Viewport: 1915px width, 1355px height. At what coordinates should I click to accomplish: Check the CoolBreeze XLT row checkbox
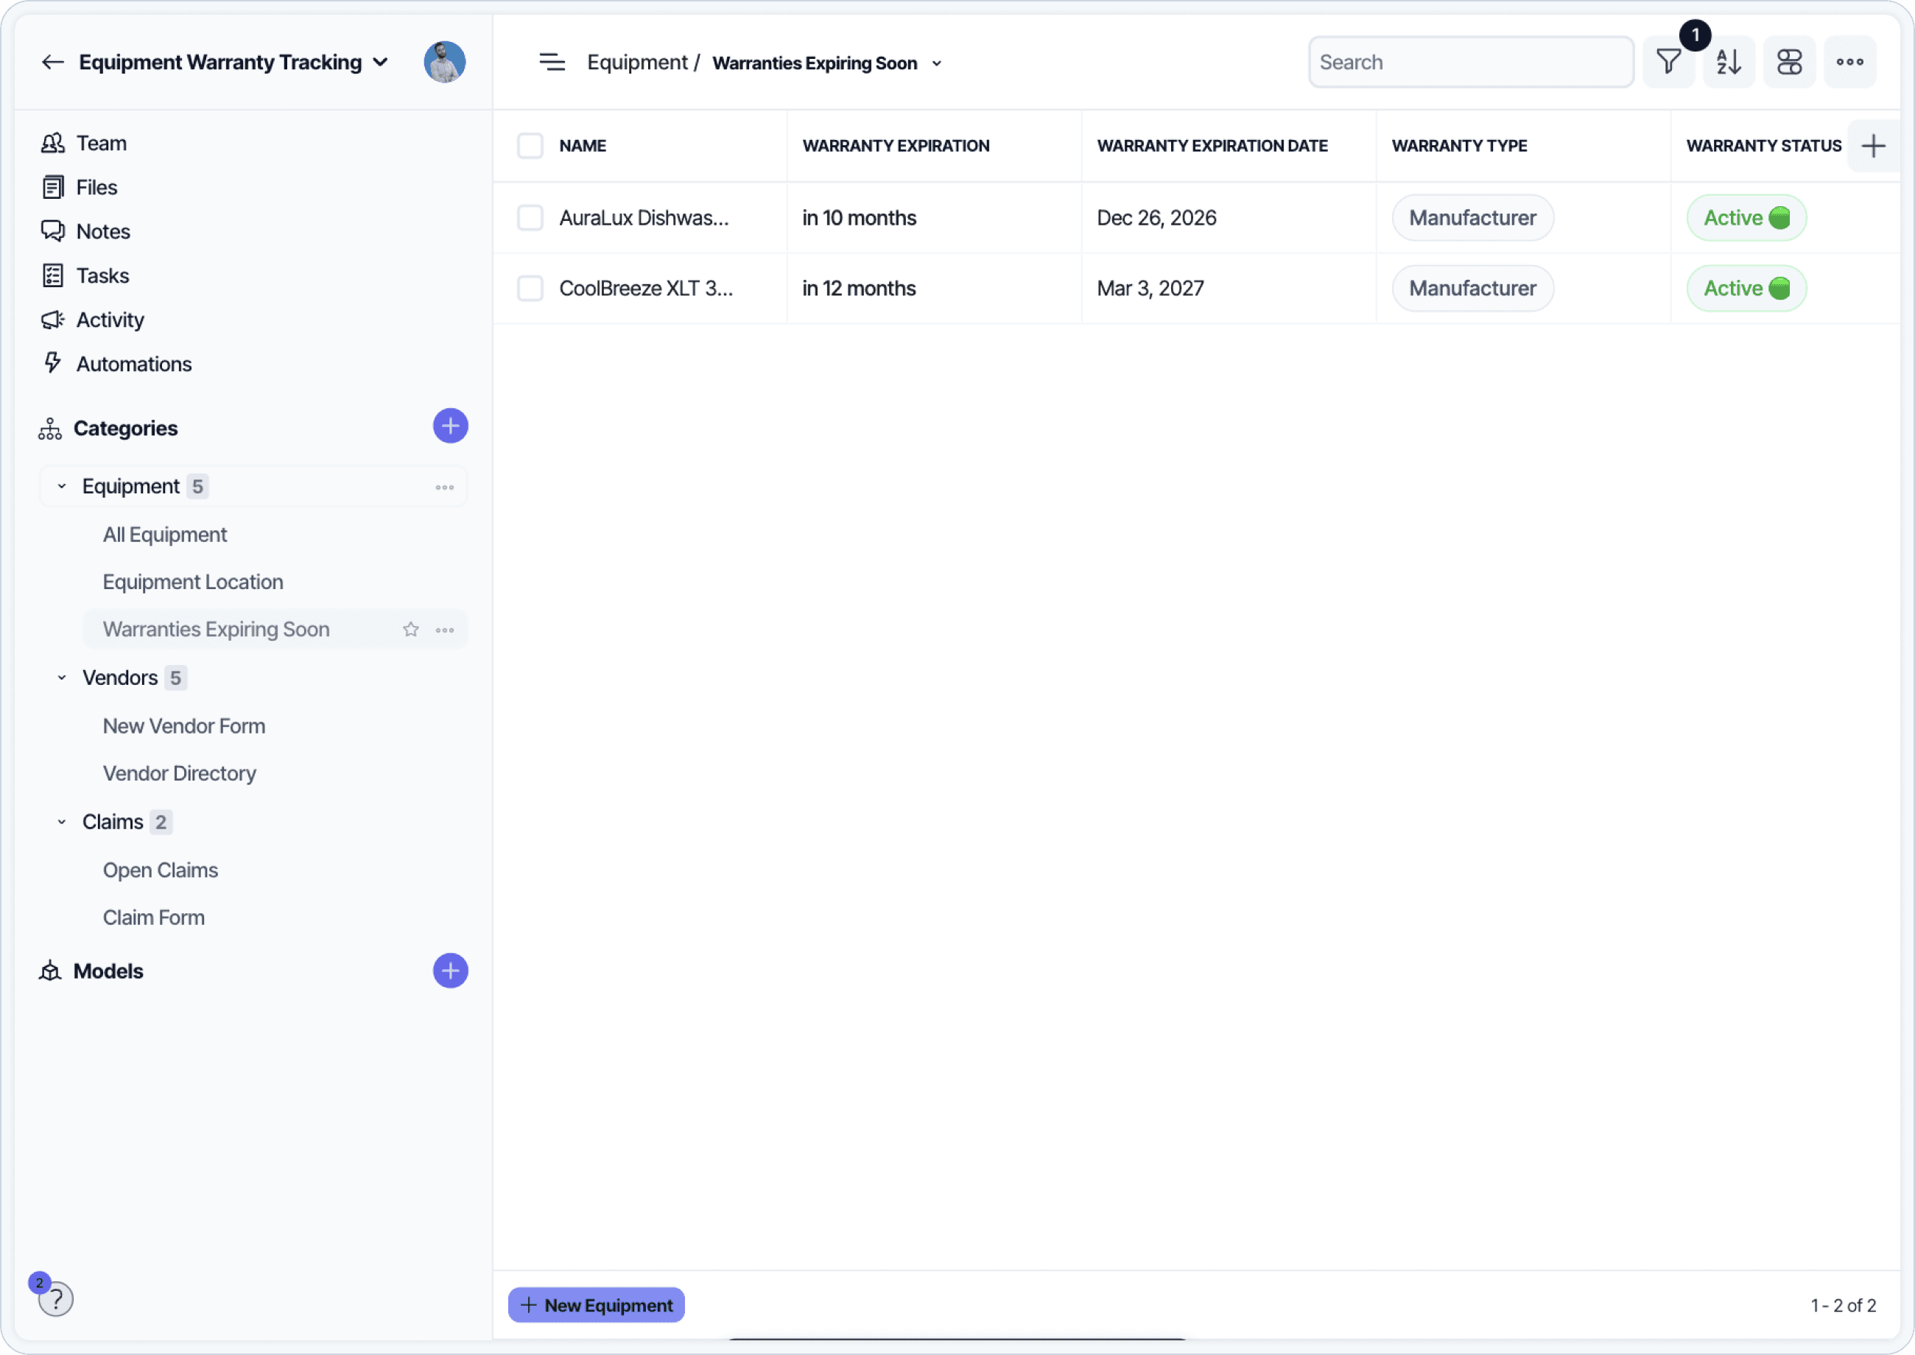click(x=530, y=289)
